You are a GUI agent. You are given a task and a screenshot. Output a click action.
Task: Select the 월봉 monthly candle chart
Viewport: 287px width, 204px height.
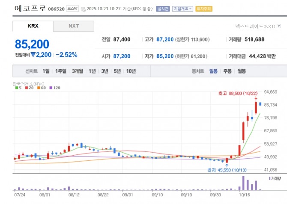tap(242, 71)
